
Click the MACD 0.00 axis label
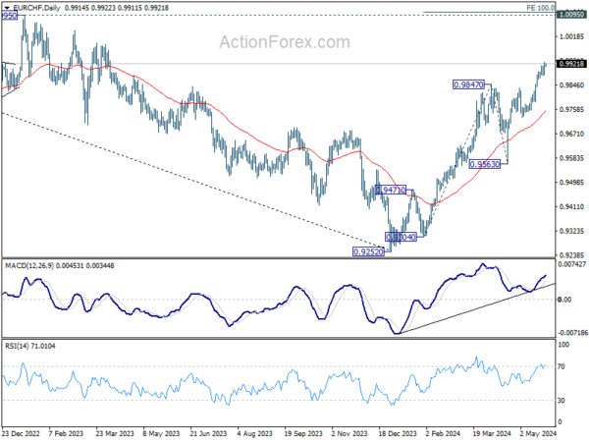point(564,300)
